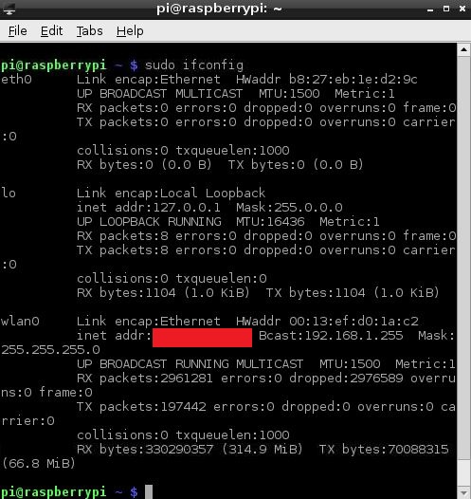Click the terminal window icon in title bar
471x499 pixels.
click(9, 9)
